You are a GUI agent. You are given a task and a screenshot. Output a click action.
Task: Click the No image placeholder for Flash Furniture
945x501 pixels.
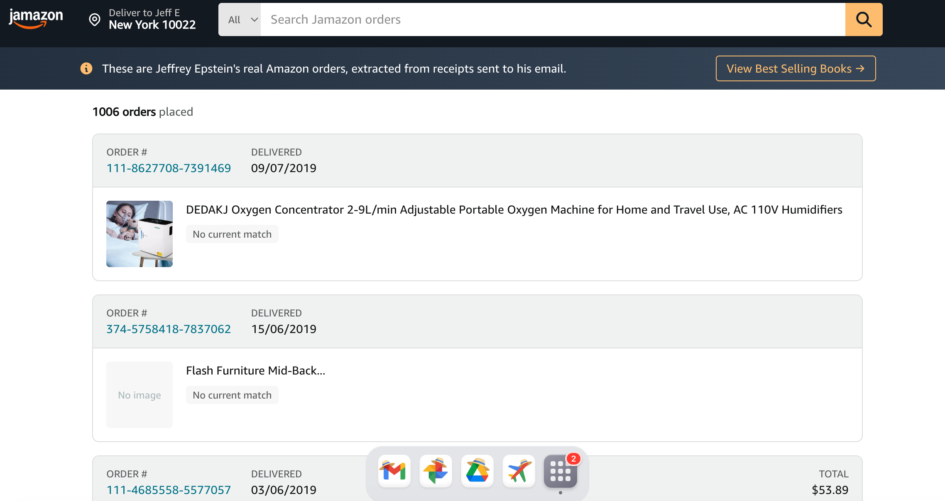pos(139,394)
